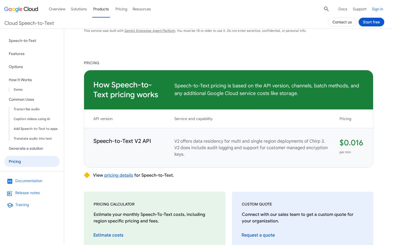The height and width of the screenshot is (245, 393).
Task: Follow the Gemini Enterprise Agent Platform link
Action: pos(150,31)
